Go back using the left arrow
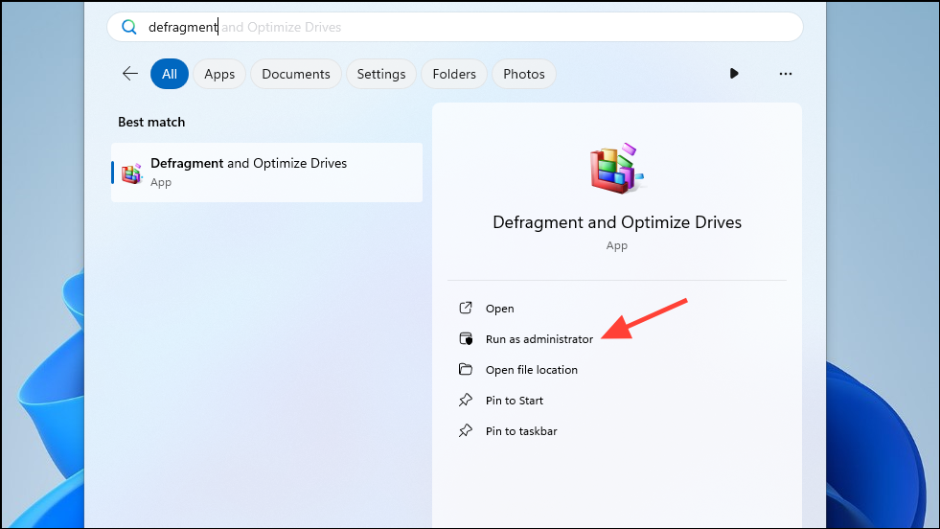 (x=130, y=74)
